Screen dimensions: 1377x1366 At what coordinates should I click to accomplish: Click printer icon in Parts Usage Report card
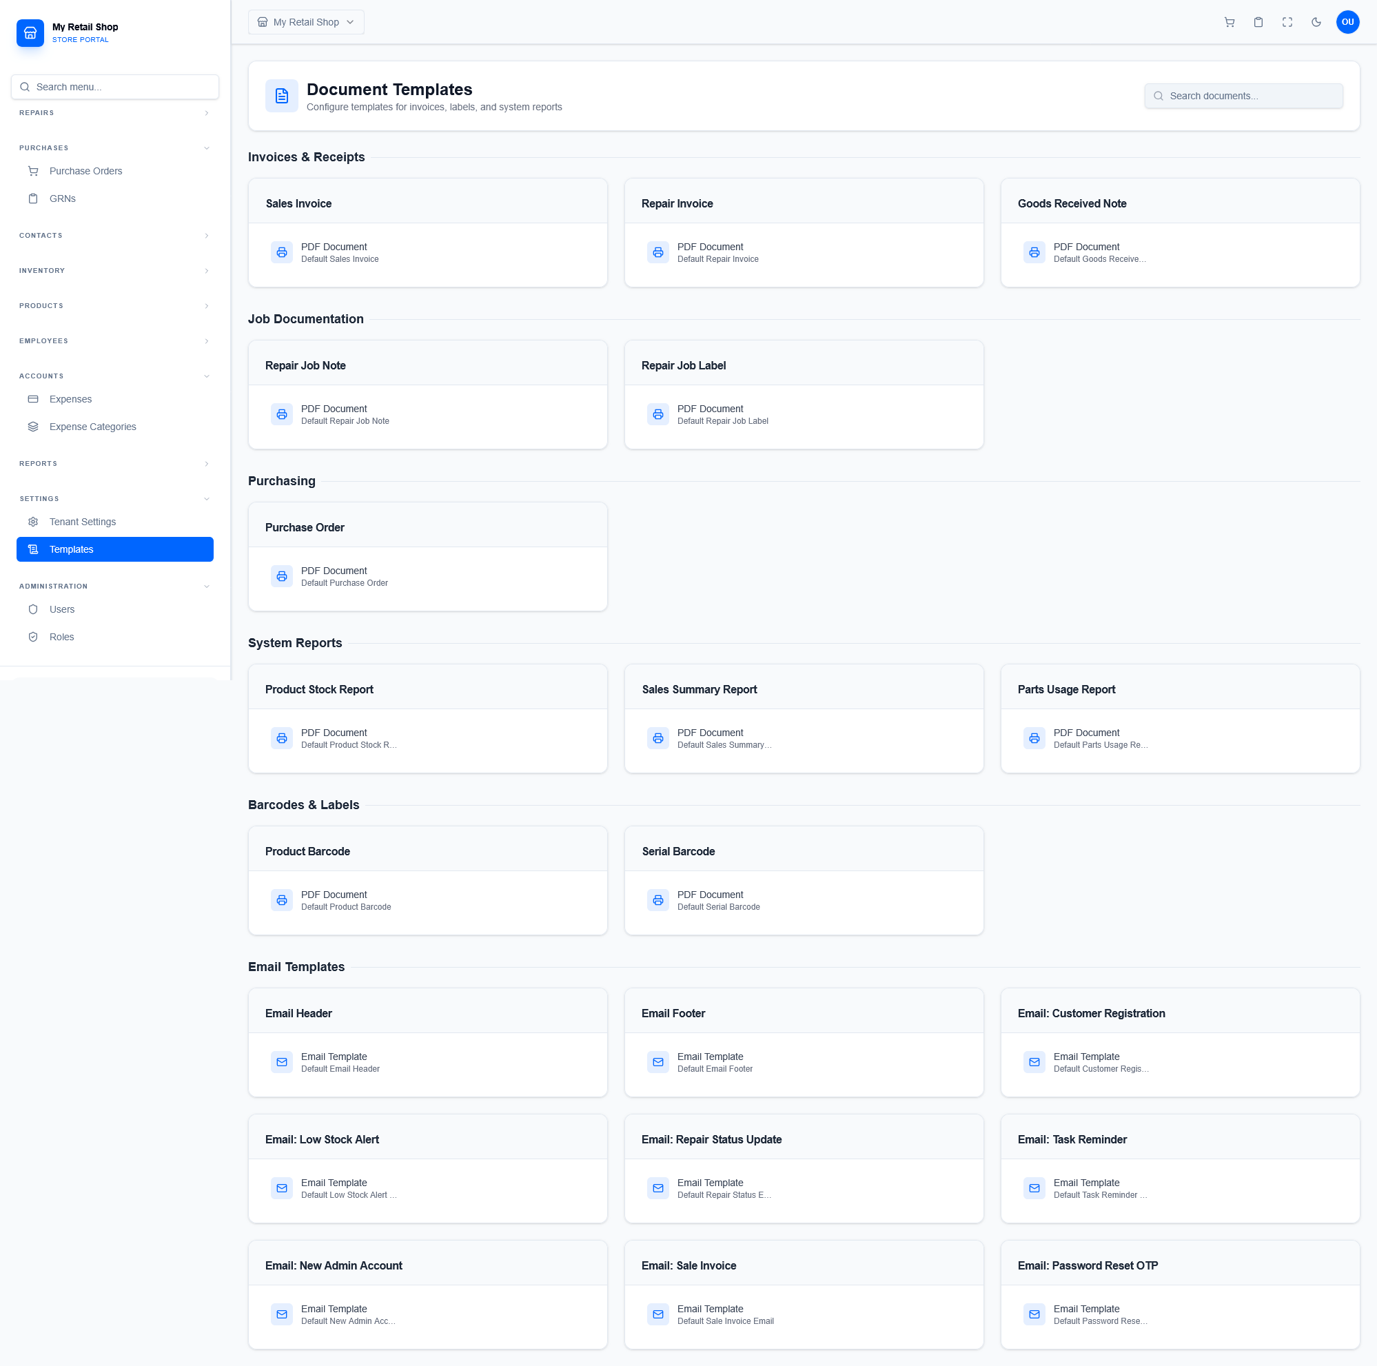pos(1034,738)
